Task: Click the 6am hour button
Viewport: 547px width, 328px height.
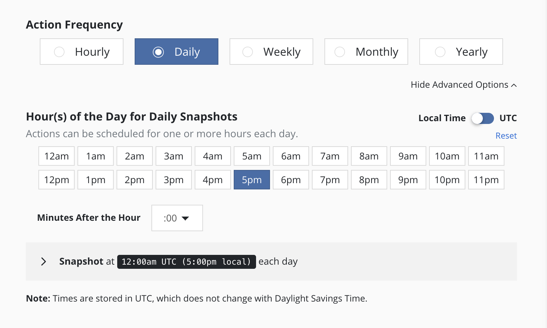Action: (x=291, y=156)
